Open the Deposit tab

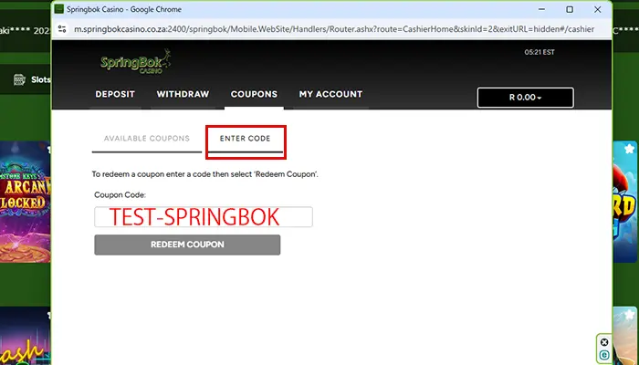pos(115,94)
